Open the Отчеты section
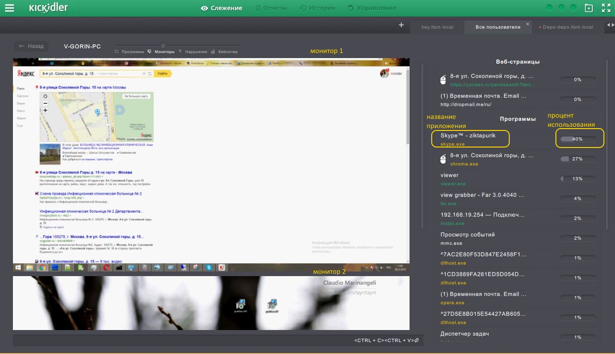 coord(271,8)
